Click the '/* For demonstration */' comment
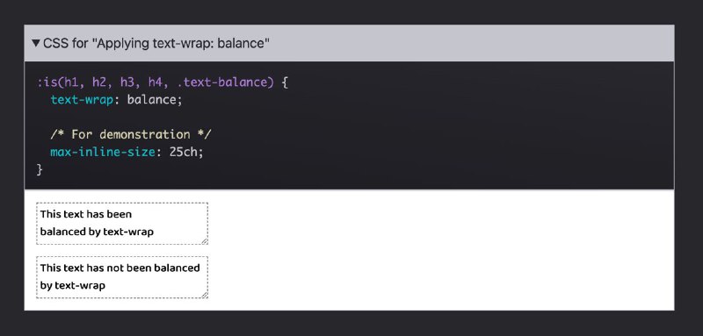Viewport: 703px width, 336px height. 130,134
